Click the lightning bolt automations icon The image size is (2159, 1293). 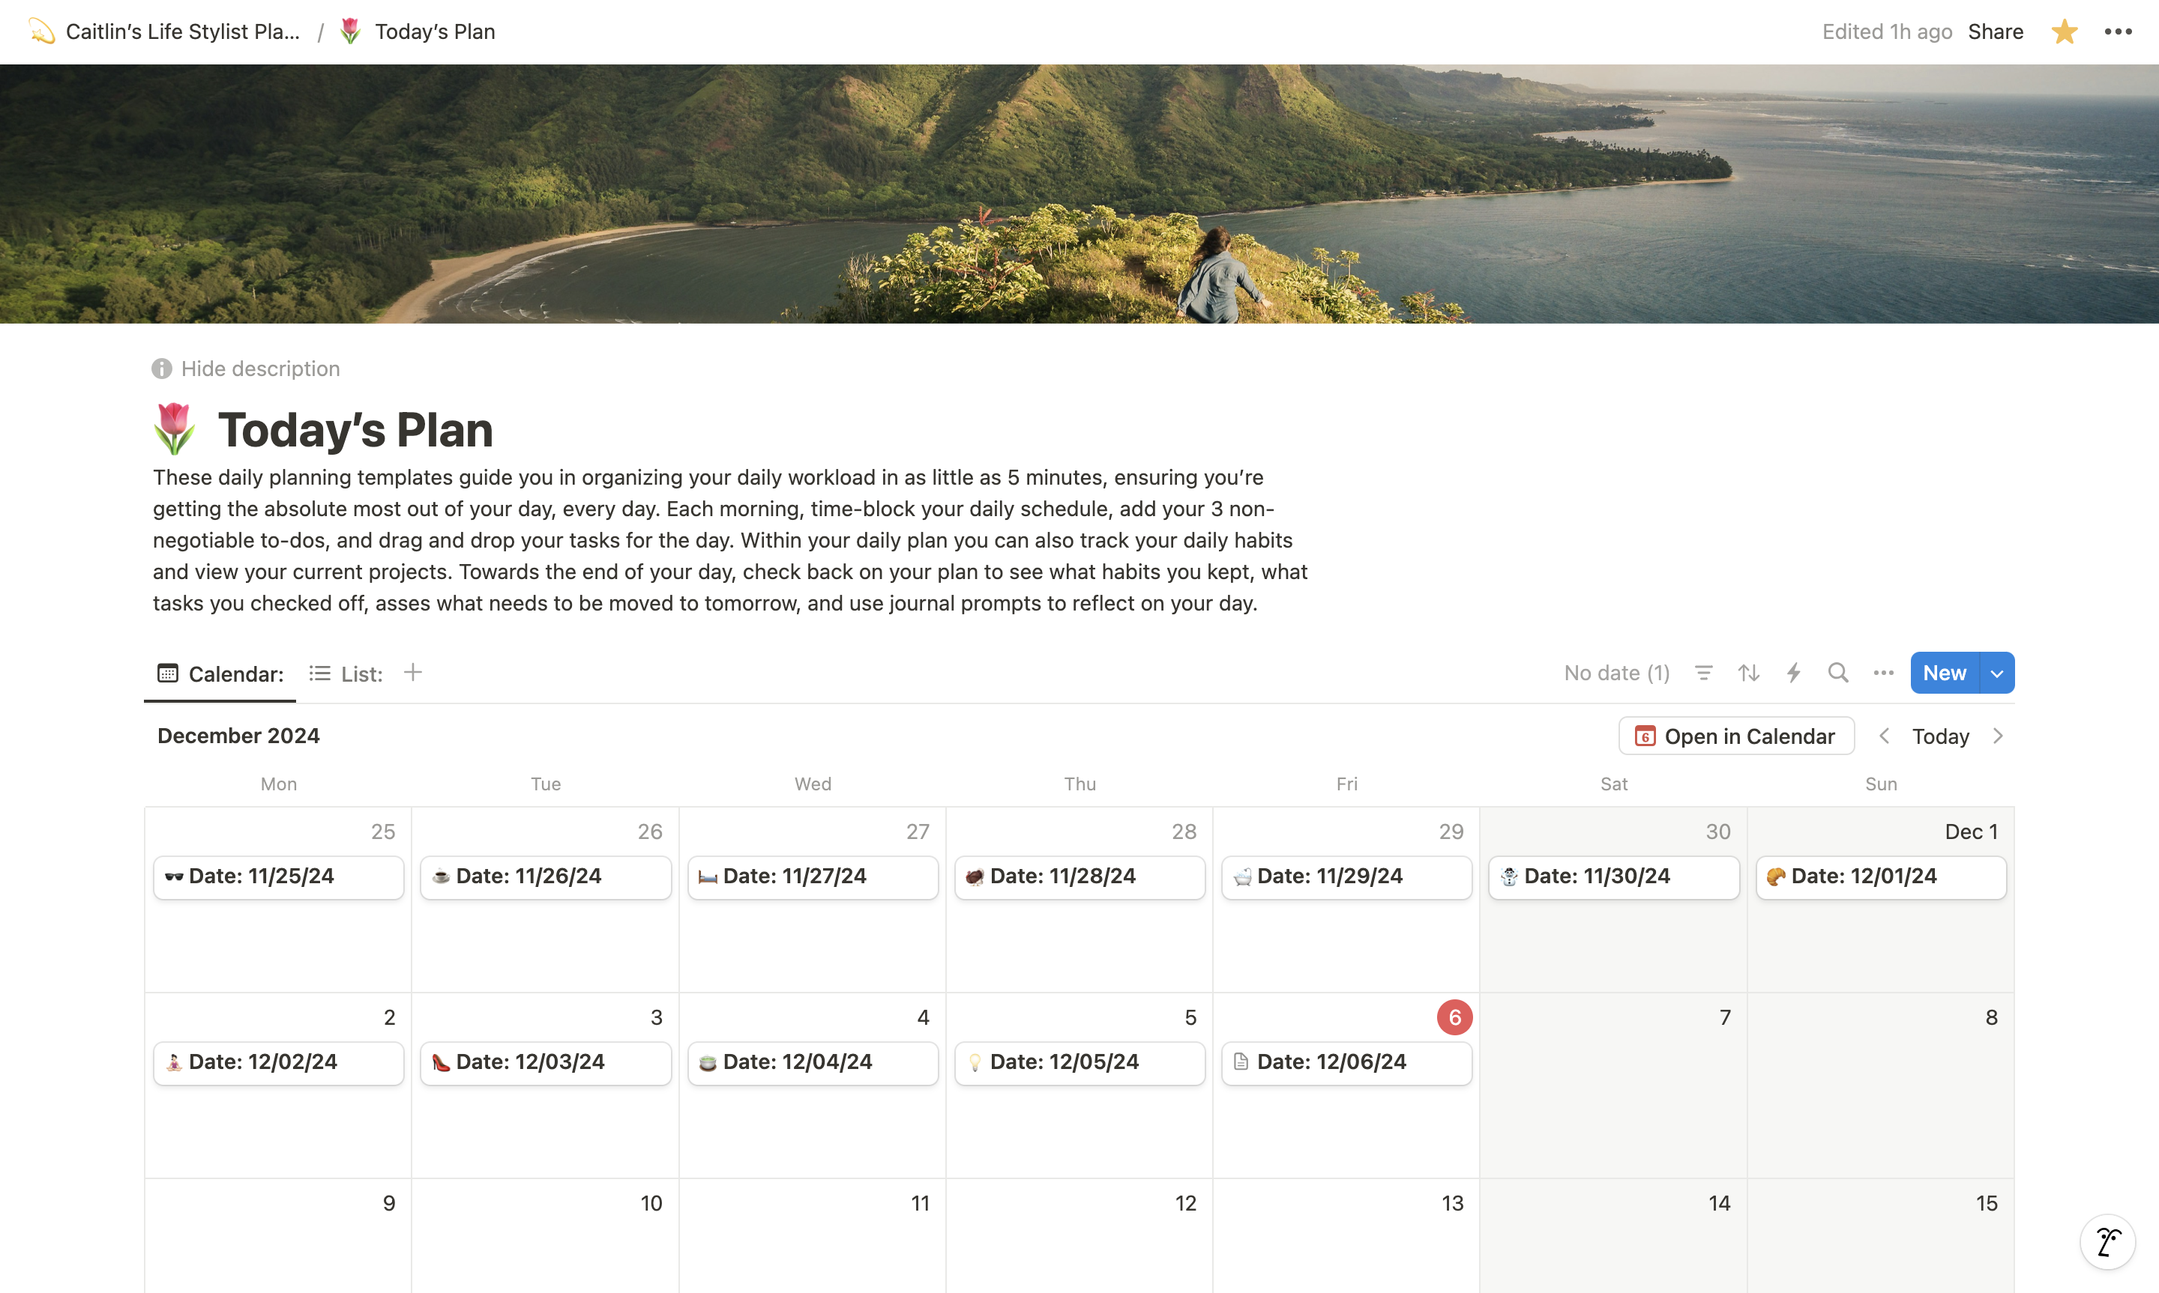(1793, 673)
